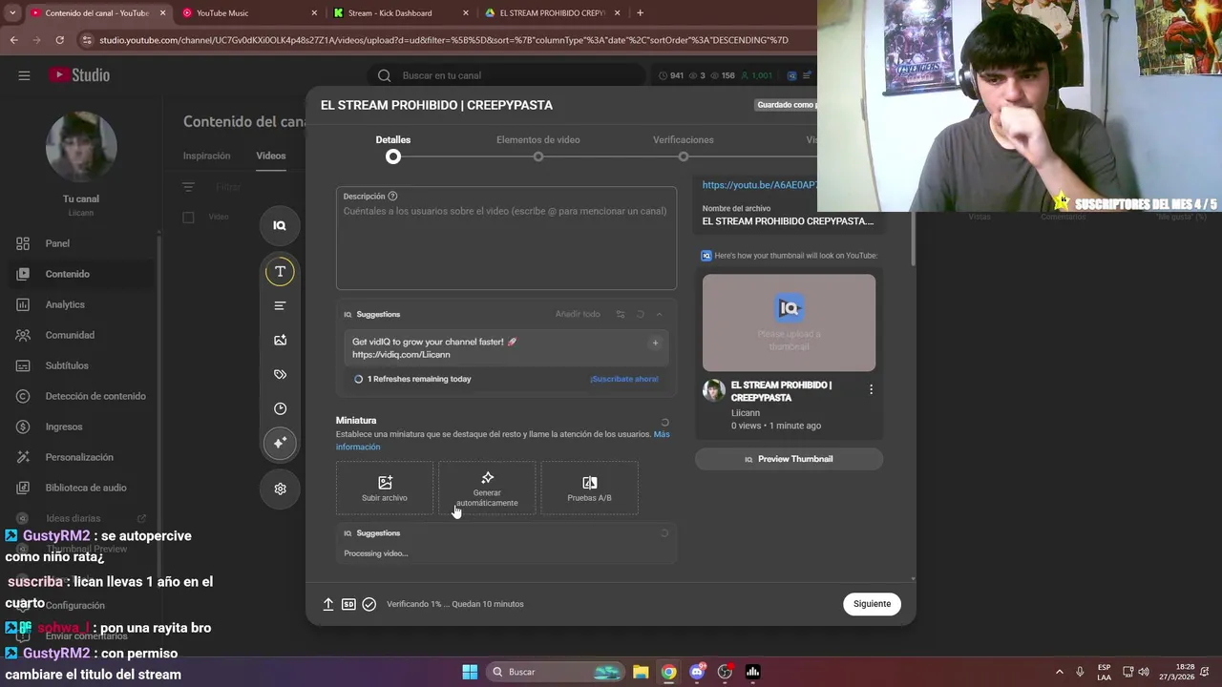This screenshot has width=1222, height=687.
Task: Click the Buscar en tu canal search field
Action: (x=506, y=75)
